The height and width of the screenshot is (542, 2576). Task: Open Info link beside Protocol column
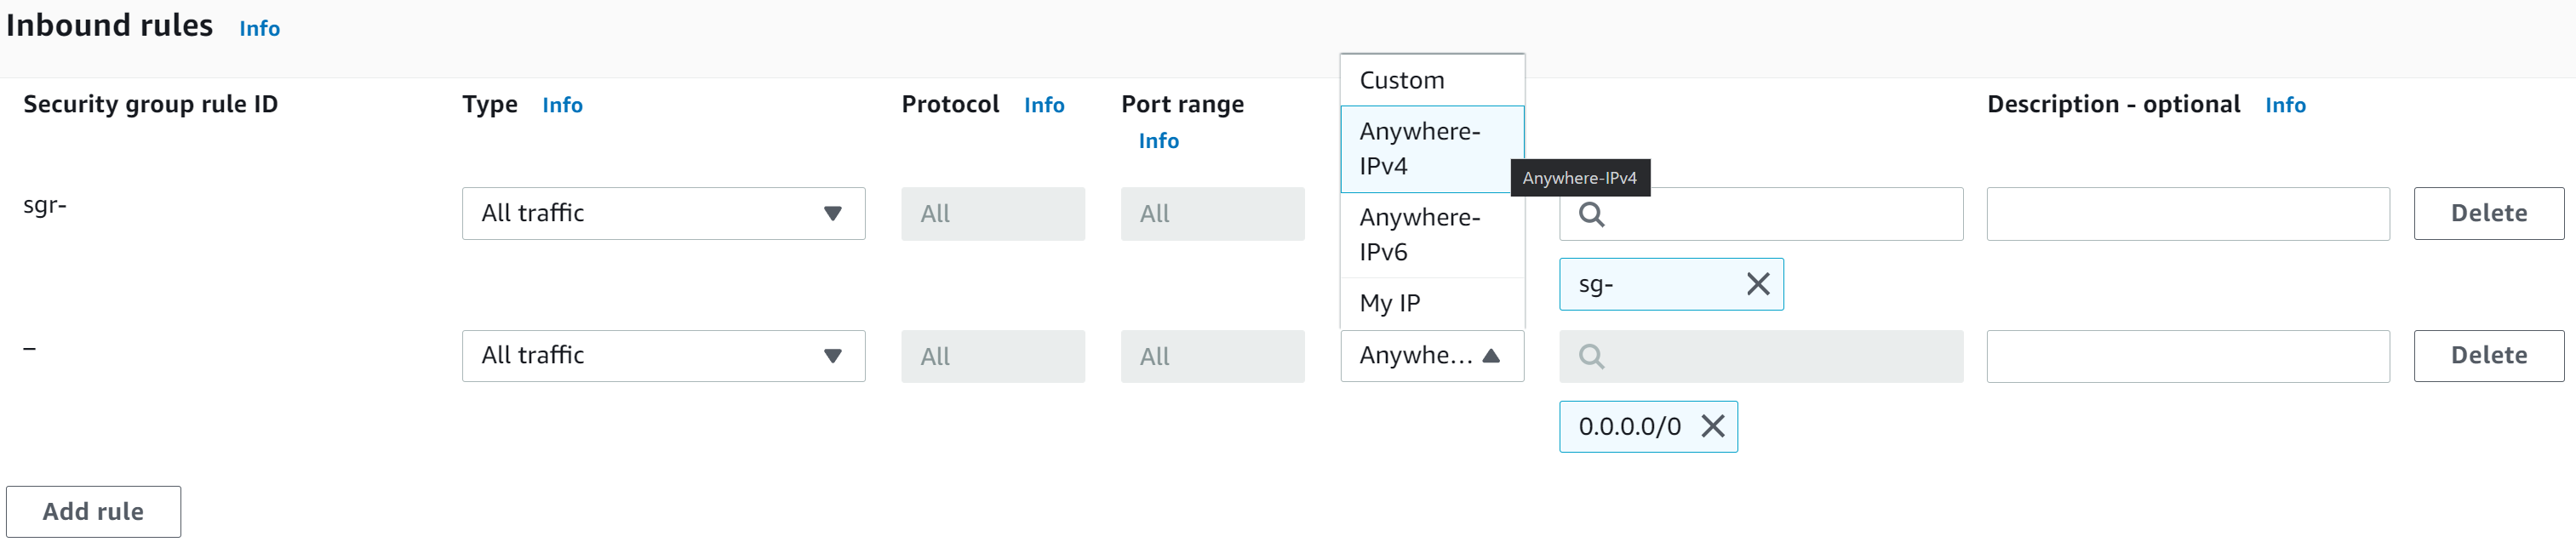1043,105
